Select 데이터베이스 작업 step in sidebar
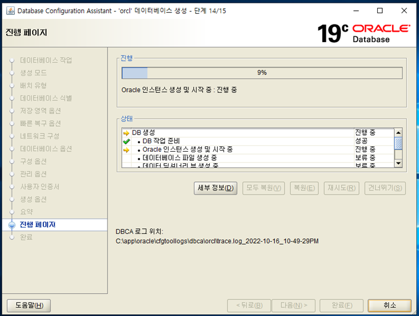The image size is (419, 316). pyautogui.click(x=46, y=60)
